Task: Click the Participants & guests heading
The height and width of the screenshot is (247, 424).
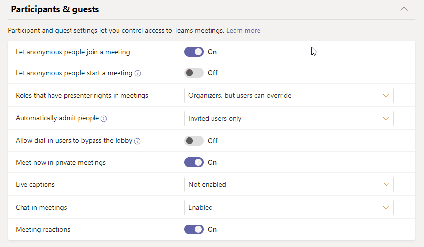Action: tap(55, 9)
